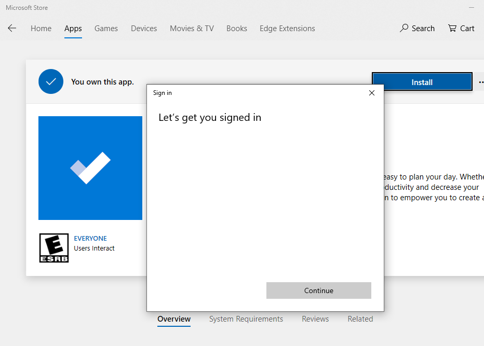Switch to the Games section
This screenshot has height=346, width=484.
click(x=106, y=29)
